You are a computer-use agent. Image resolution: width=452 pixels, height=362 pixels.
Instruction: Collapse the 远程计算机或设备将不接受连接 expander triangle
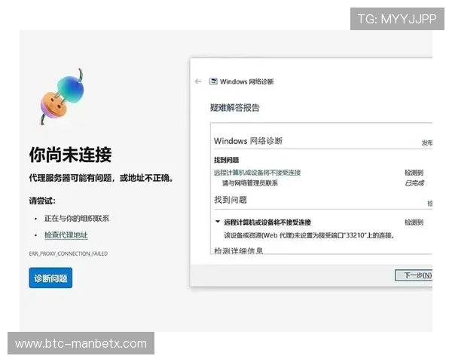pyautogui.click(x=218, y=222)
